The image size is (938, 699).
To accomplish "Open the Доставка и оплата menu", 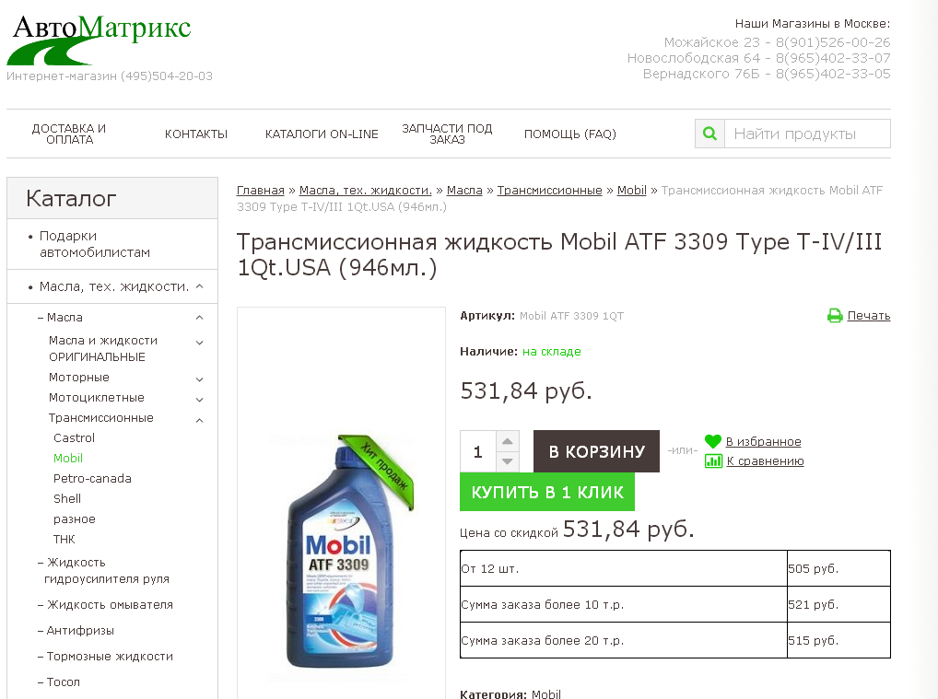I will pyautogui.click(x=69, y=134).
